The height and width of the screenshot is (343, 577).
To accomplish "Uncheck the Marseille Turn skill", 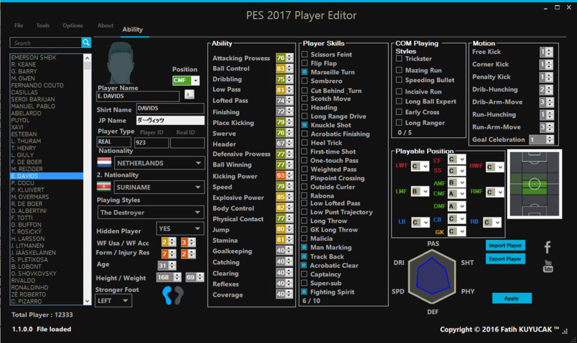I will [x=305, y=72].
